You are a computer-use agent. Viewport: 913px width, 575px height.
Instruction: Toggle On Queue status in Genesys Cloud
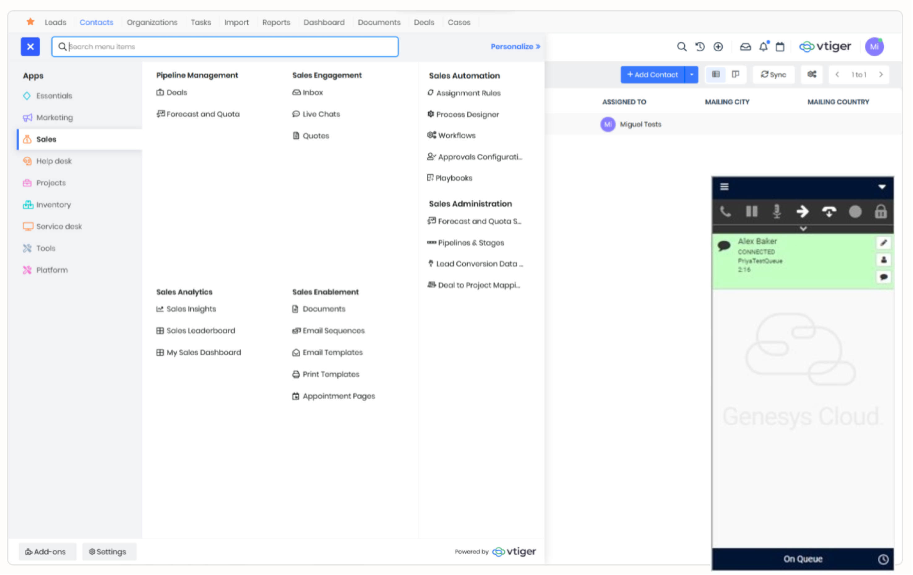[x=802, y=558]
